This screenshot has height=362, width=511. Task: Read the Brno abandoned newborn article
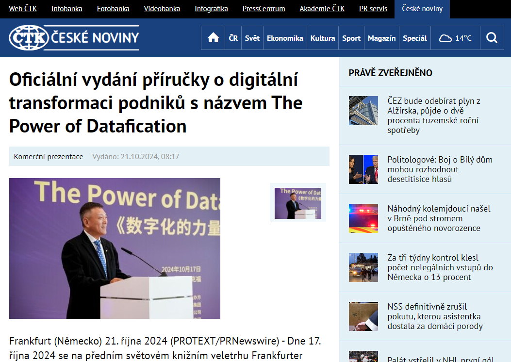[439, 218]
